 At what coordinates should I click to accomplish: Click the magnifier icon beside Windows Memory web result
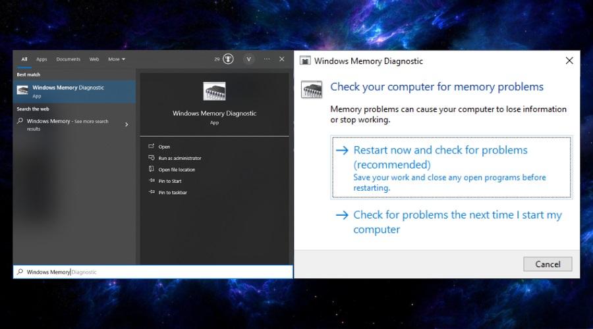[x=20, y=121]
